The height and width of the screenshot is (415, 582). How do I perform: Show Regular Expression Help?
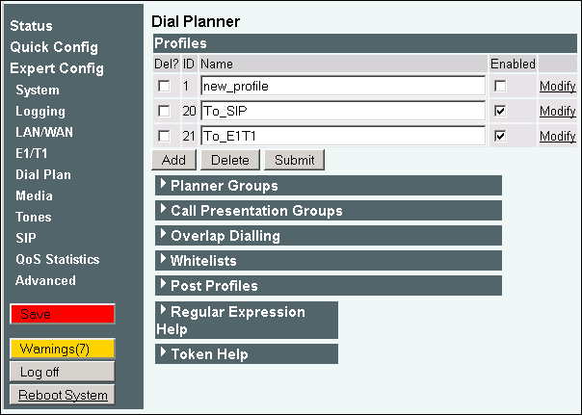237,312
